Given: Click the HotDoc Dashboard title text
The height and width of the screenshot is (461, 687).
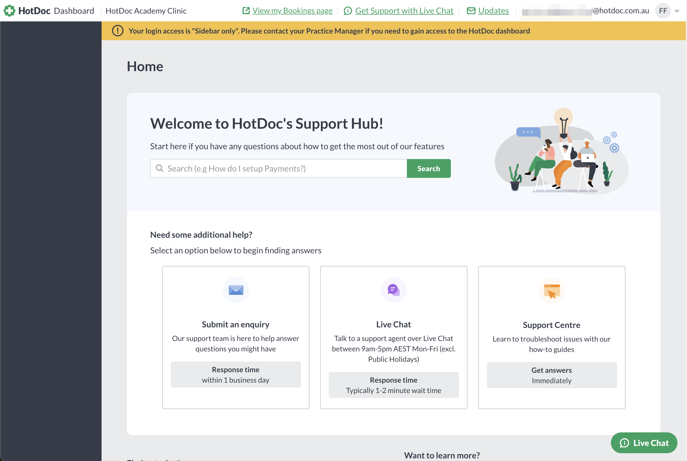Looking at the screenshot, I should tap(56, 11).
